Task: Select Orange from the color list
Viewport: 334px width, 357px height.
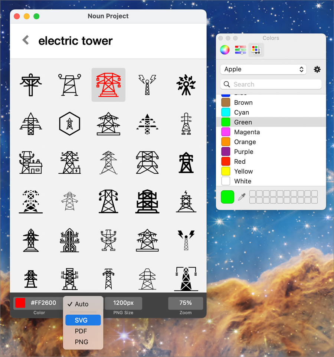Action: (x=245, y=142)
